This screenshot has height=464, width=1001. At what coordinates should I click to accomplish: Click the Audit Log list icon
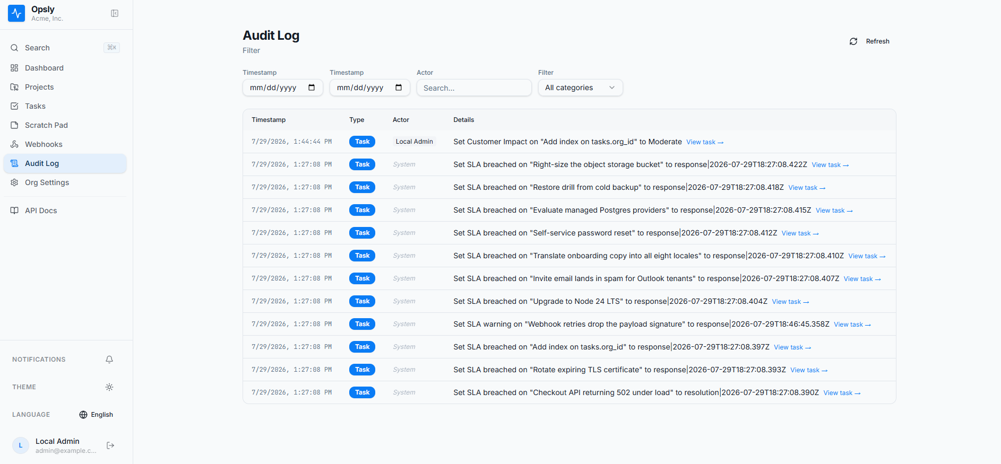point(14,163)
